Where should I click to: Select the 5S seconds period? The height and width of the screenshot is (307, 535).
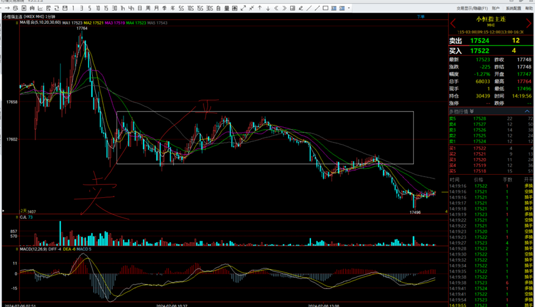pyautogui.click(x=181, y=8)
